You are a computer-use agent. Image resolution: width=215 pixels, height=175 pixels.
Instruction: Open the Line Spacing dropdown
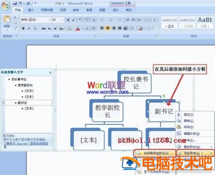(x=133, y=28)
